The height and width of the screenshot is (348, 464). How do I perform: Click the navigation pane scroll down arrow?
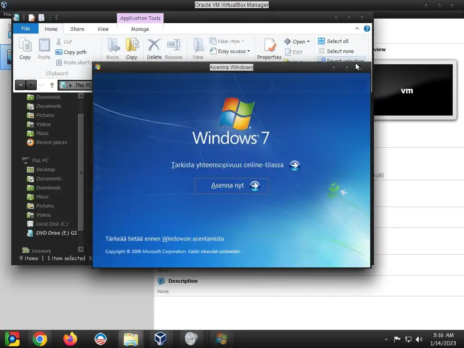click(x=81, y=250)
